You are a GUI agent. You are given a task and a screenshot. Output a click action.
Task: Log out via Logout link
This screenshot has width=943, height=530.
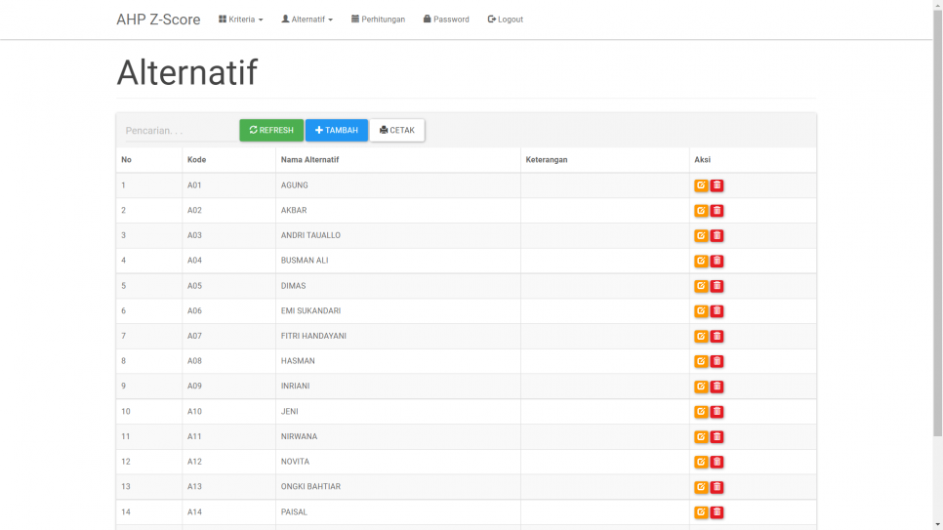(x=506, y=20)
